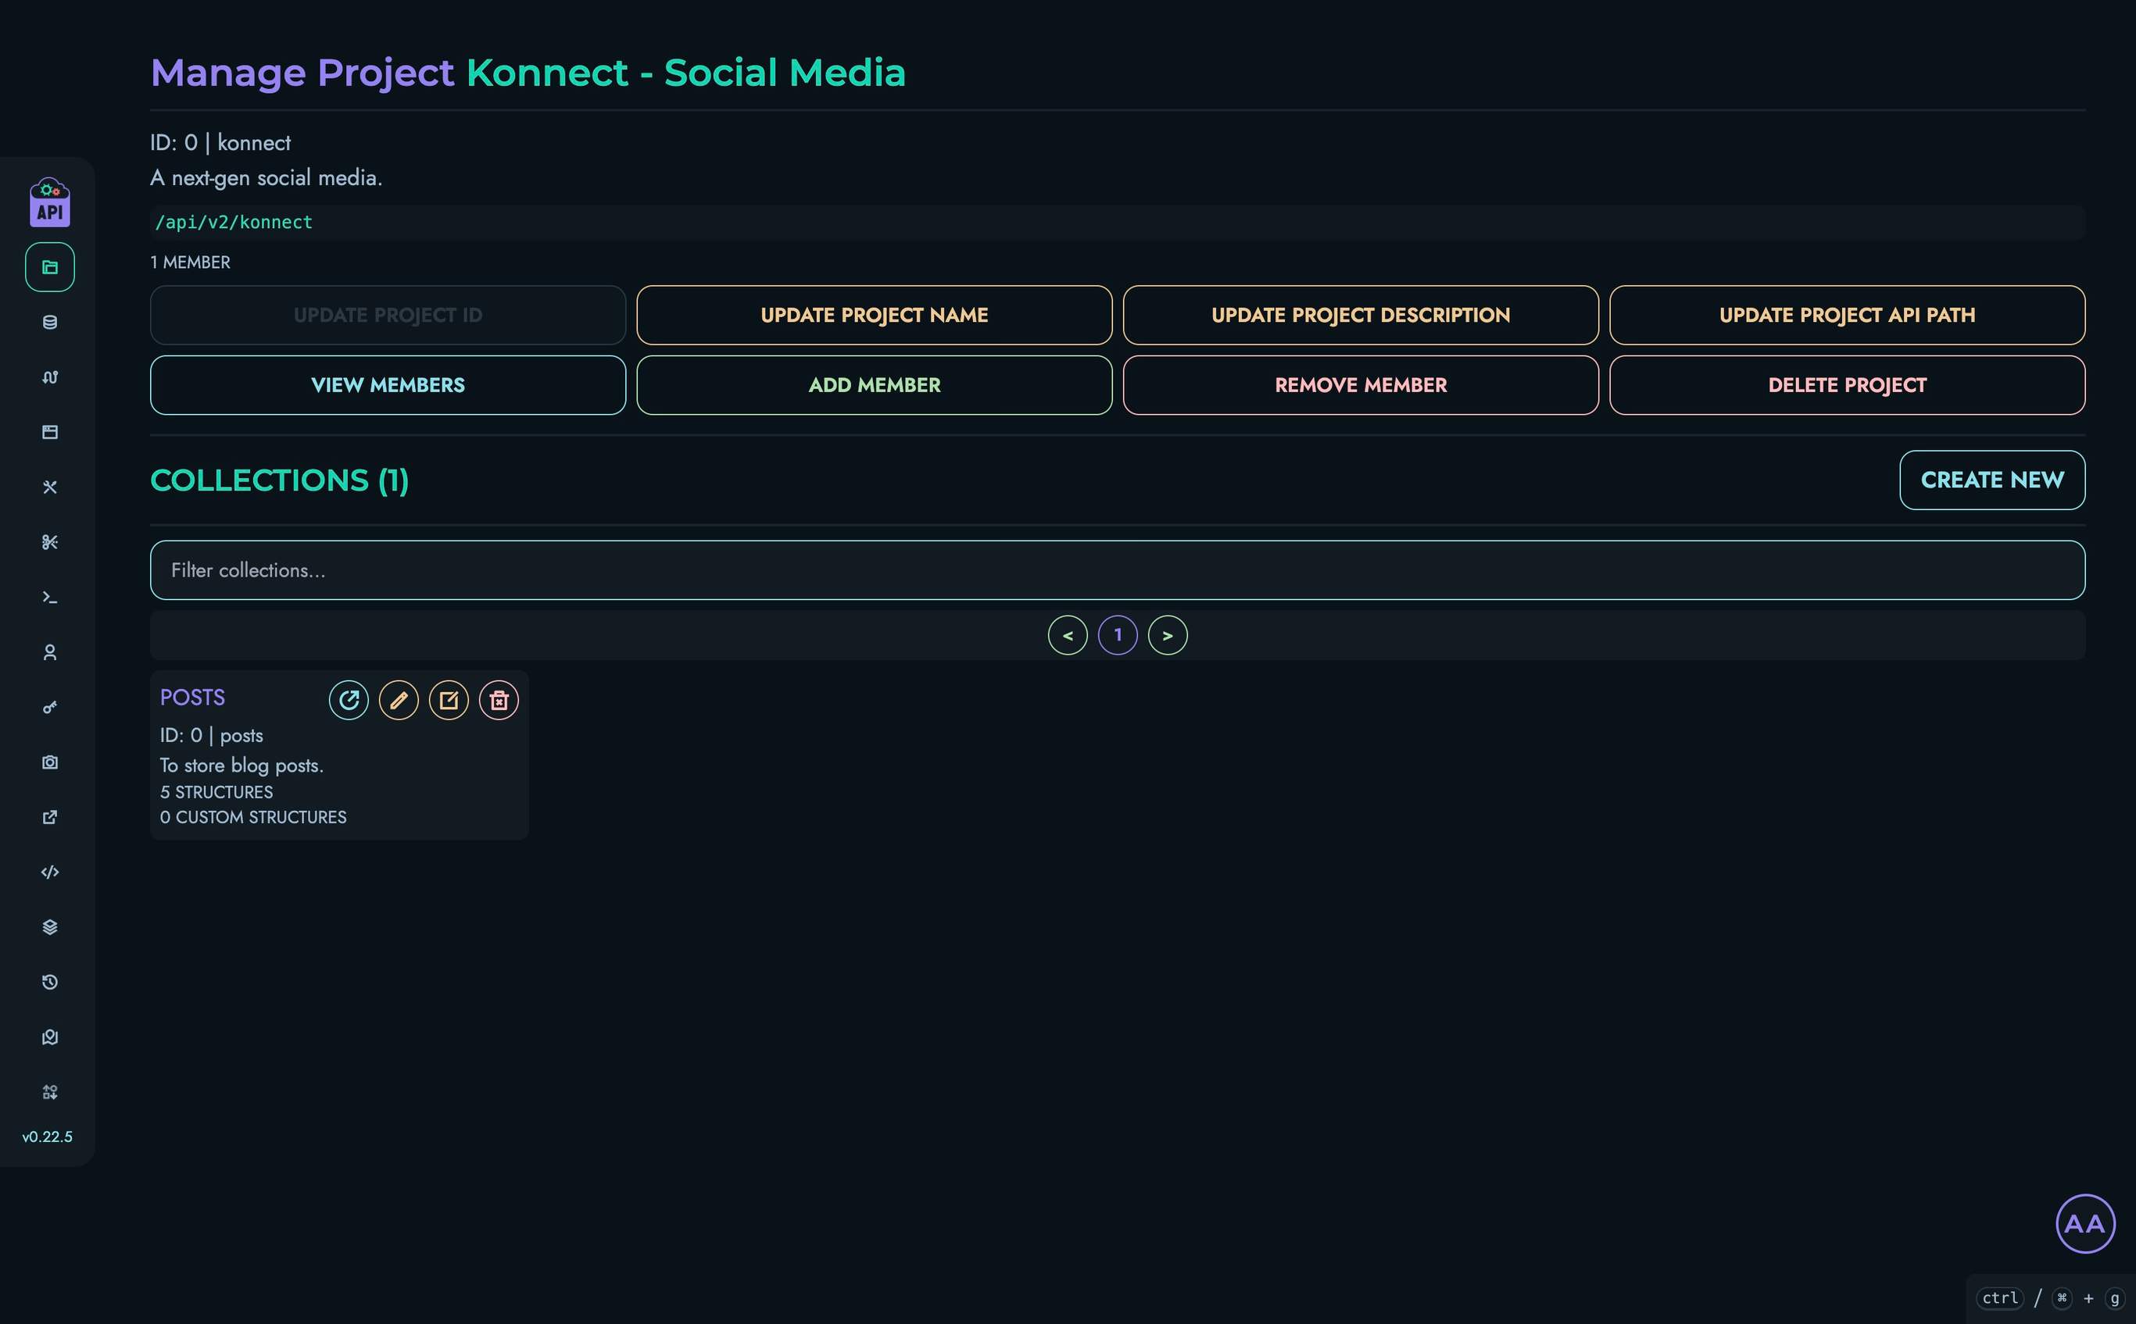
Task: Open the external link icon in sidebar
Action: 50,817
